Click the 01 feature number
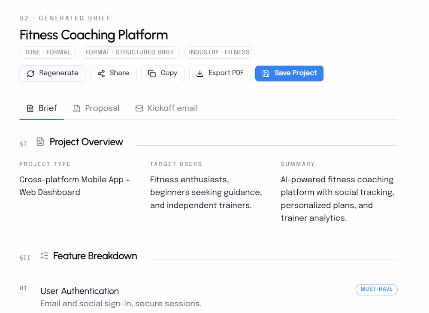Image resolution: width=429 pixels, height=313 pixels. (x=23, y=289)
